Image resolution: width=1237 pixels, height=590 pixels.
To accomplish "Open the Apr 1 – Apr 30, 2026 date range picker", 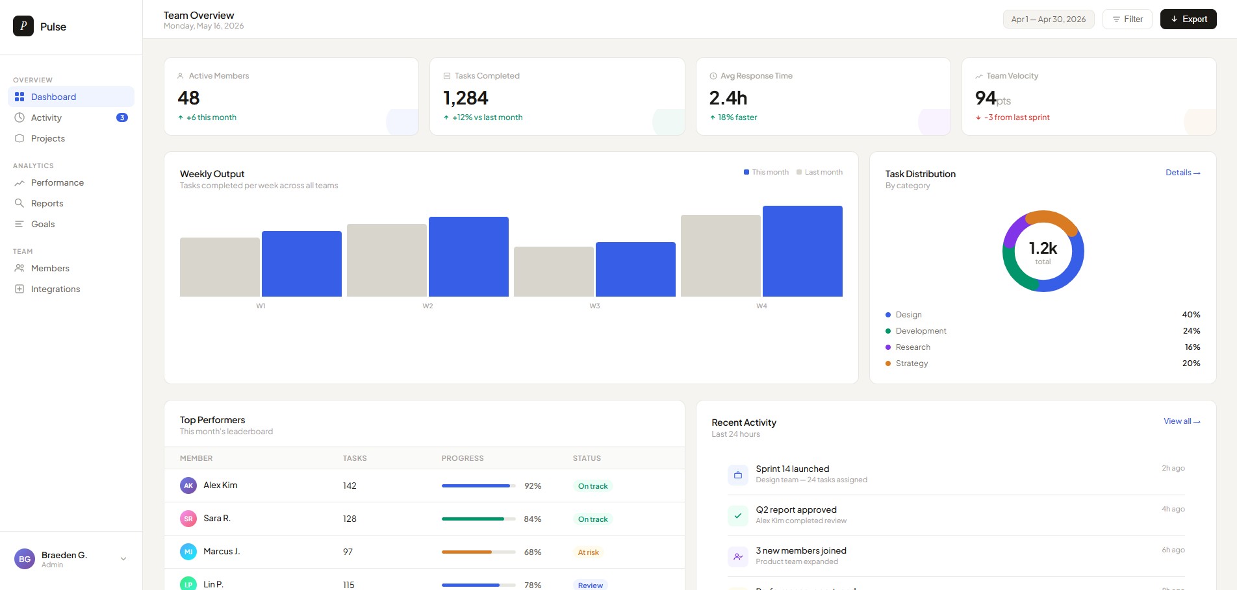I will [x=1049, y=19].
